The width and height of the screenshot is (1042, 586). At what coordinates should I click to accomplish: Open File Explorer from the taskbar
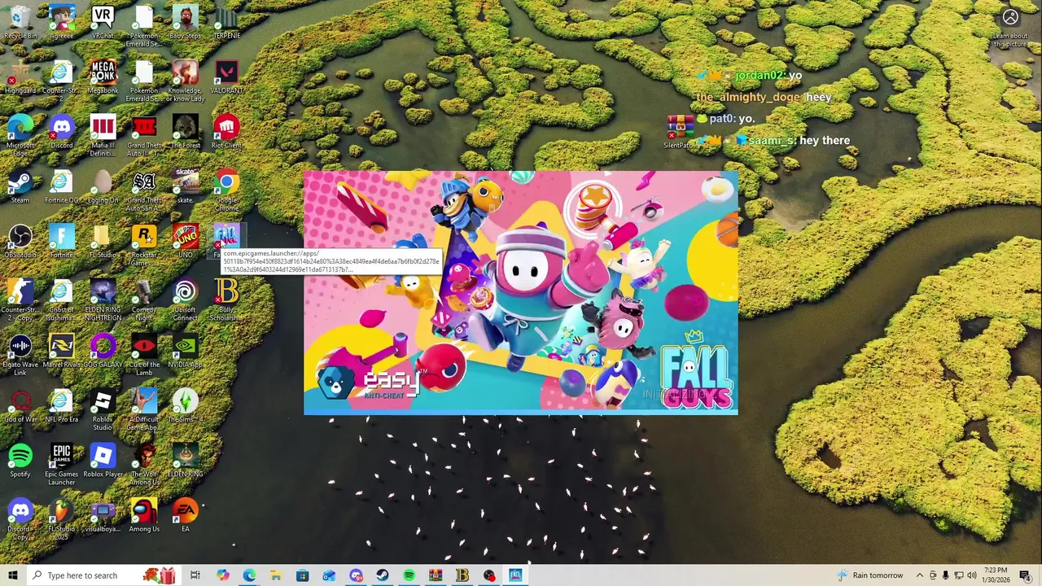pyautogui.click(x=275, y=575)
